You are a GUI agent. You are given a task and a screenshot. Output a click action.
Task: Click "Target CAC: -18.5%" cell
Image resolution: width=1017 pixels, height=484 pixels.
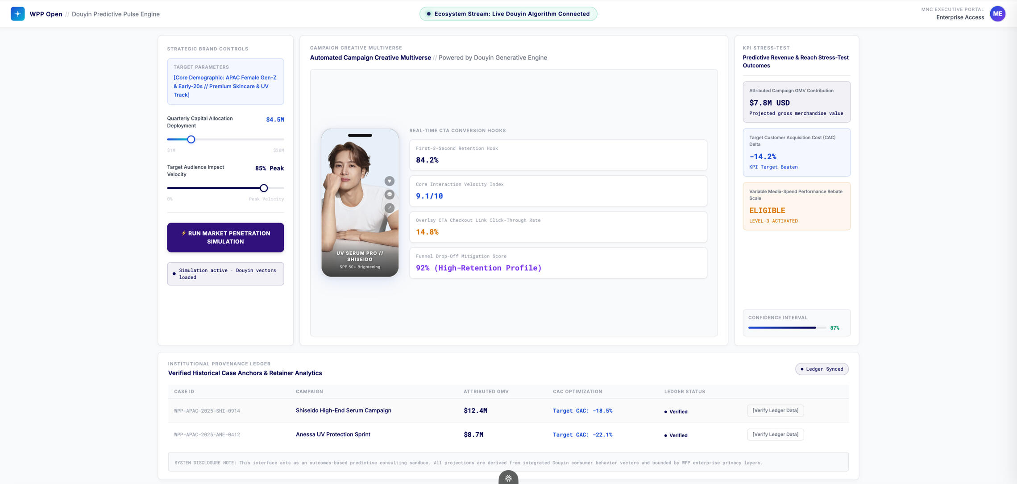click(582, 411)
